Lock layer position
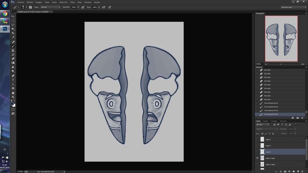308x173 pixels. (x=269, y=134)
